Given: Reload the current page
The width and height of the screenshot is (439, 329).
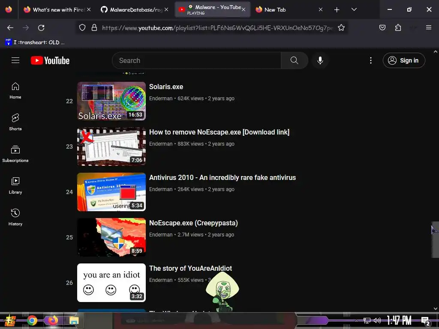Looking at the screenshot, I should [41, 28].
